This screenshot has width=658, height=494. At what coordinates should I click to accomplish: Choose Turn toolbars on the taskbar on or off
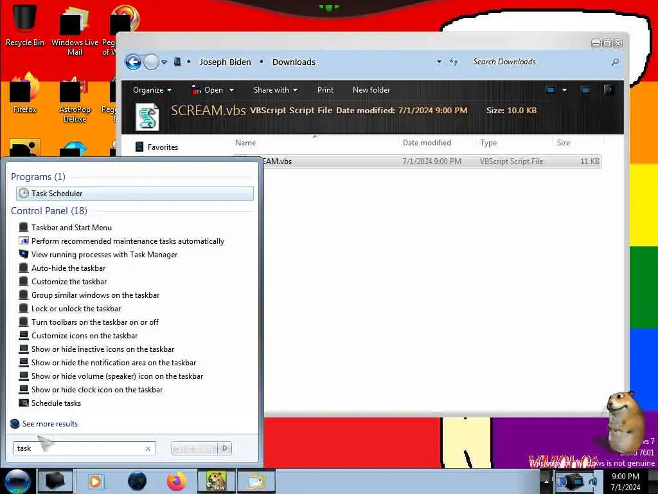tap(89, 322)
